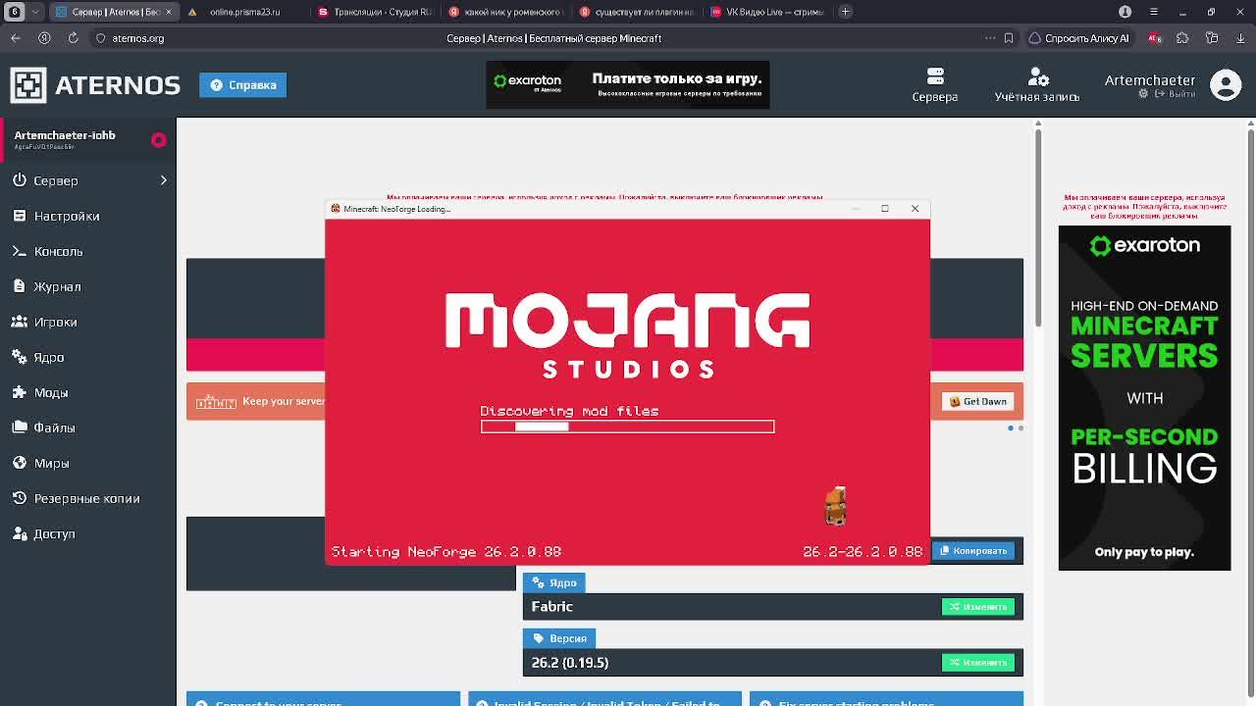Click the Выйти logout link
Viewport: 1256px width, 706px height.
(x=1167, y=94)
